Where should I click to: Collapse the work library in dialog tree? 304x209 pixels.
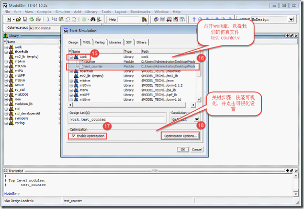71,57
